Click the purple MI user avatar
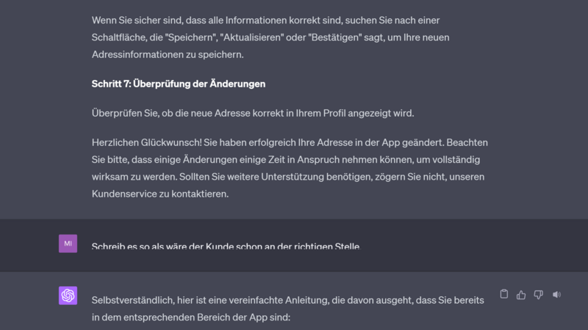Screen dimensions: 588x330 [68, 243]
